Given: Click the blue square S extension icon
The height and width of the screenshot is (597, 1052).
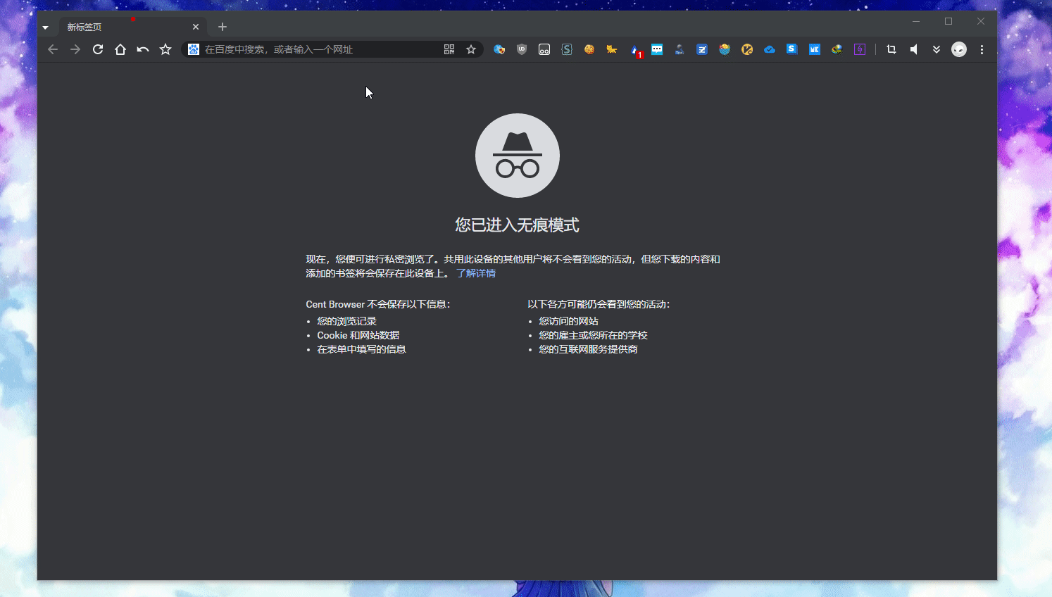Looking at the screenshot, I should 792,49.
